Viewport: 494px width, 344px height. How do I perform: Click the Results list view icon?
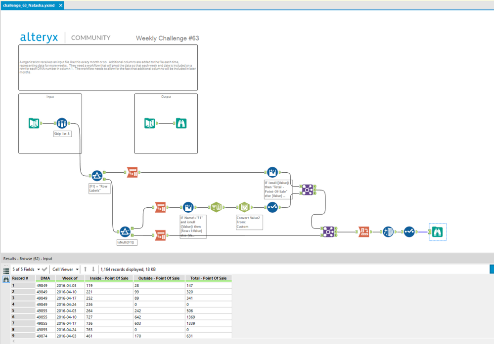(x=6, y=271)
